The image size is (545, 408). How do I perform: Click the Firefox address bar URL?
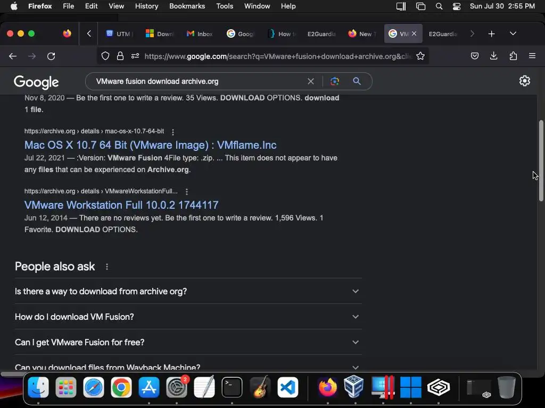[277, 56]
